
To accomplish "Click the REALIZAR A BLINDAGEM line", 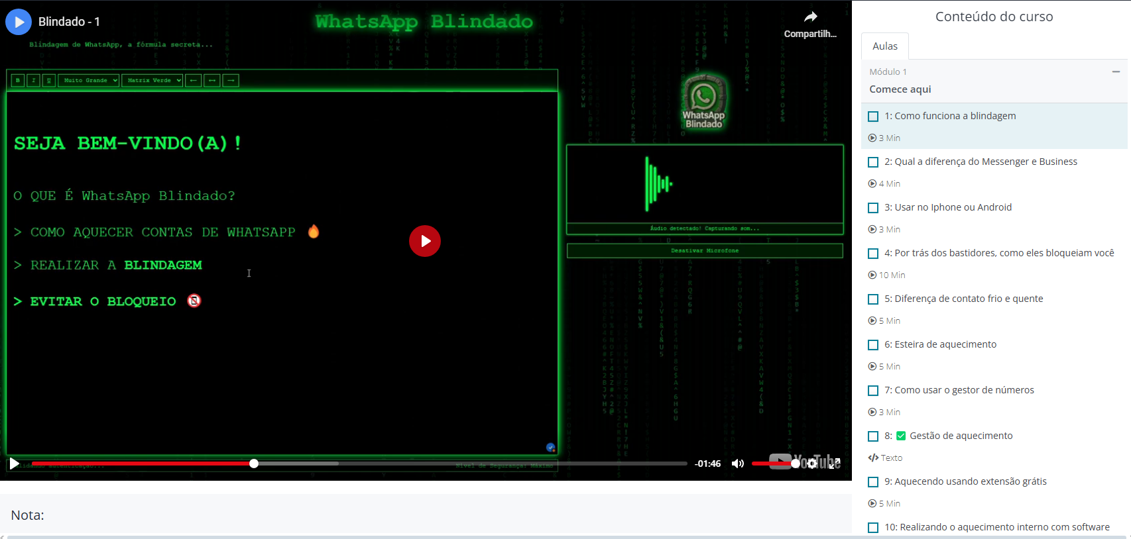I will (108, 265).
